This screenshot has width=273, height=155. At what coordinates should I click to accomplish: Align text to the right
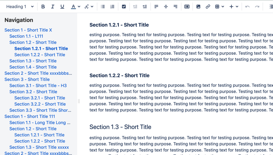[175, 7]
